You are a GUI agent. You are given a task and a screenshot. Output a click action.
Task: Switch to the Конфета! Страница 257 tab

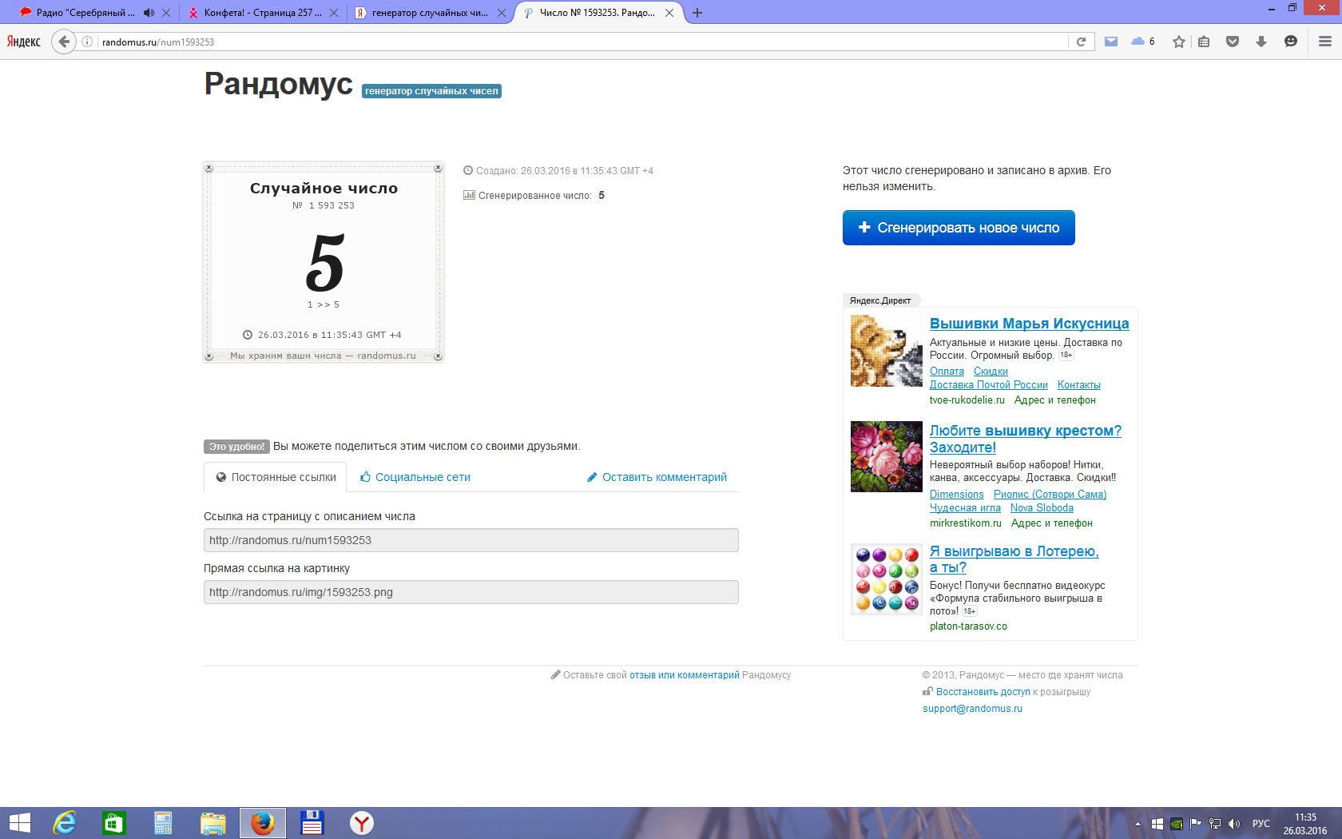[x=262, y=13]
